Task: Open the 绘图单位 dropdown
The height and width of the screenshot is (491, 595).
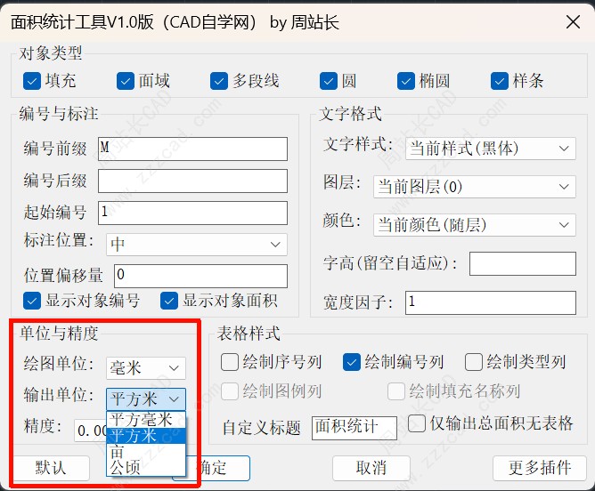Action: coord(146,367)
